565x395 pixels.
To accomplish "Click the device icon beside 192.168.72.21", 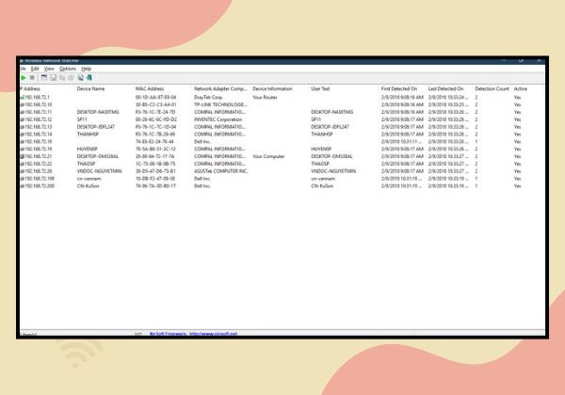I will click(x=22, y=156).
